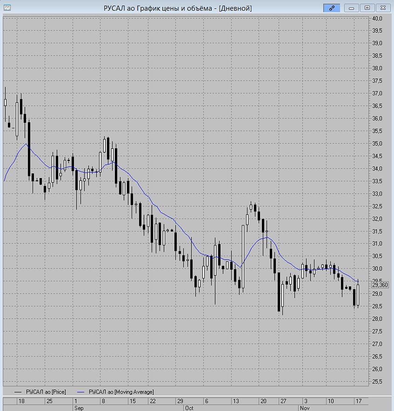Click date 27 on the time axis
Viewport: 394px width, 411px height.
coord(283,401)
